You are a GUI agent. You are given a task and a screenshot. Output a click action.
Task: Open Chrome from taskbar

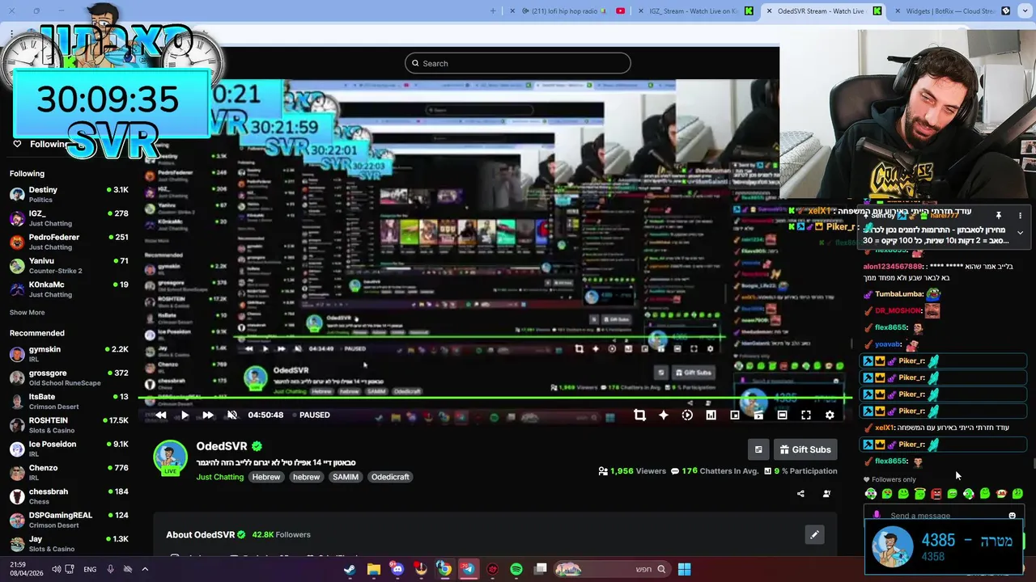click(x=444, y=569)
